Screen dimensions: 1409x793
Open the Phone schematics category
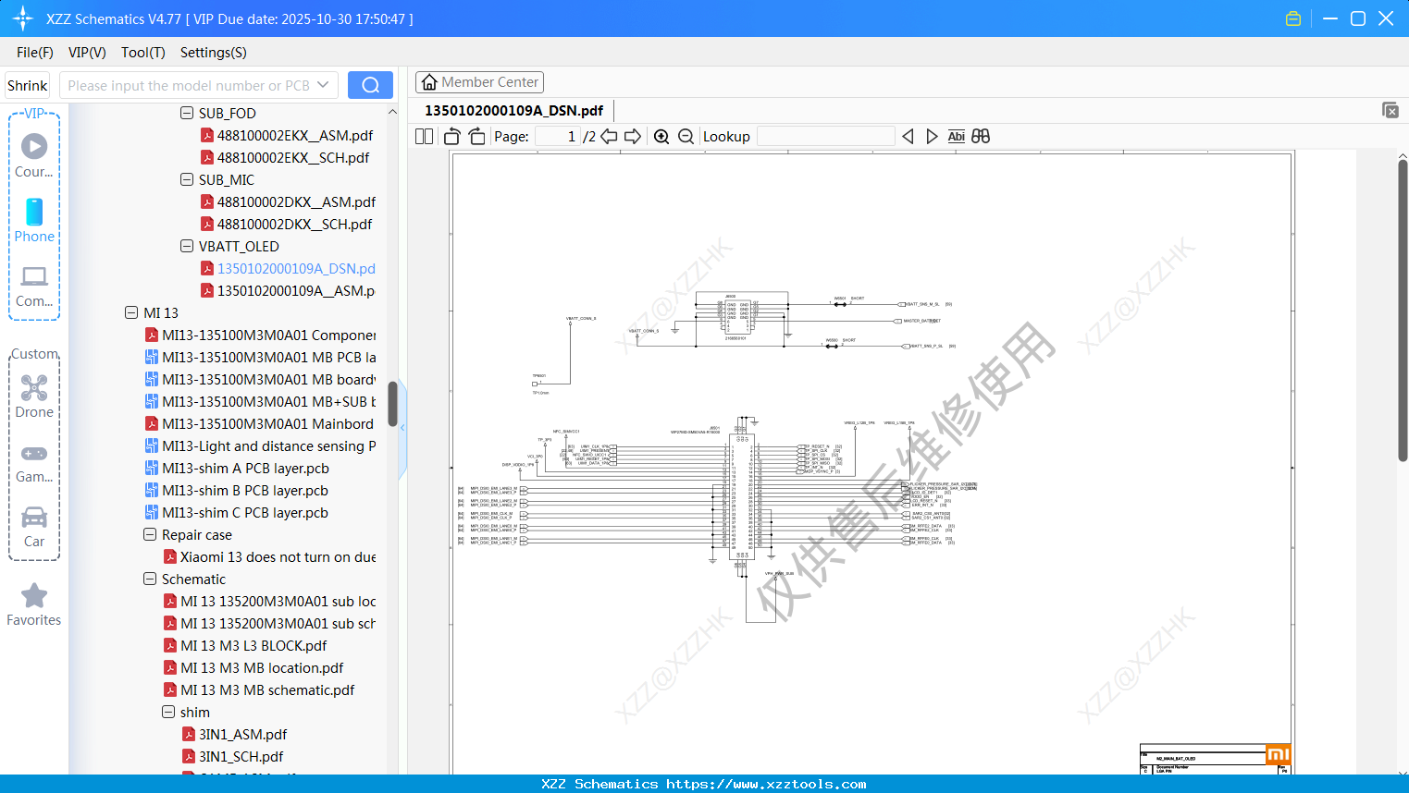34,222
